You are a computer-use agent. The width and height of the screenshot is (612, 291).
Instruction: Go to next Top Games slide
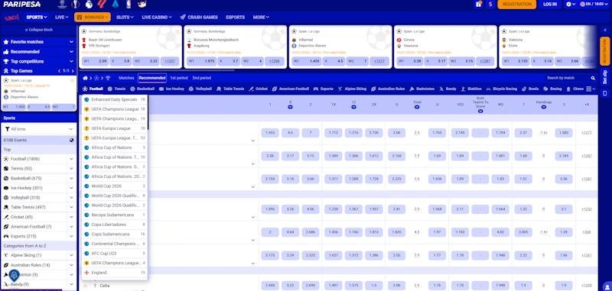[73, 71]
